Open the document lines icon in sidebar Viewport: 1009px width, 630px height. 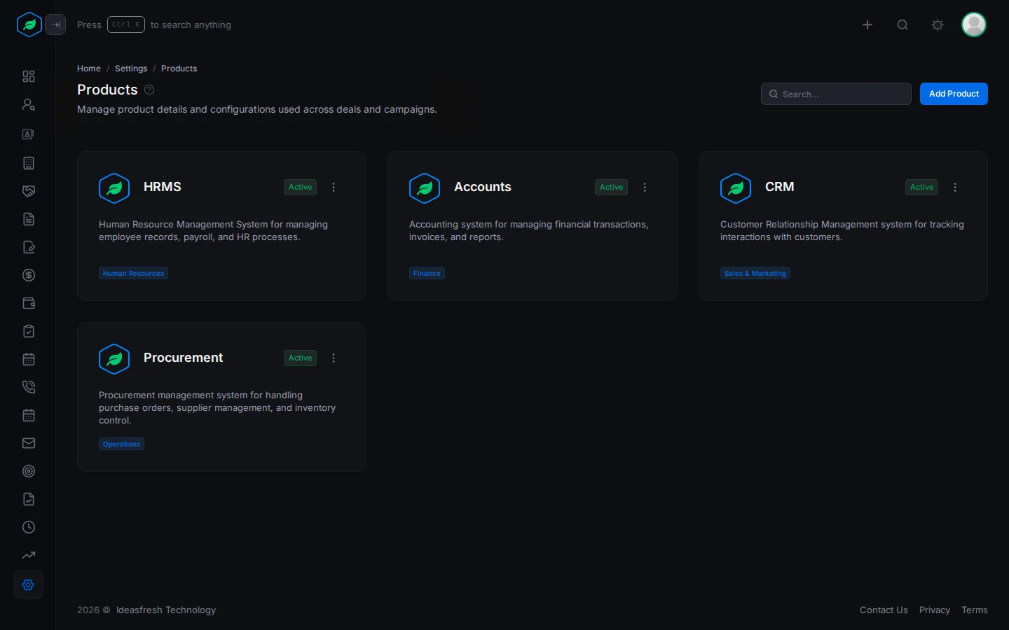point(29,219)
